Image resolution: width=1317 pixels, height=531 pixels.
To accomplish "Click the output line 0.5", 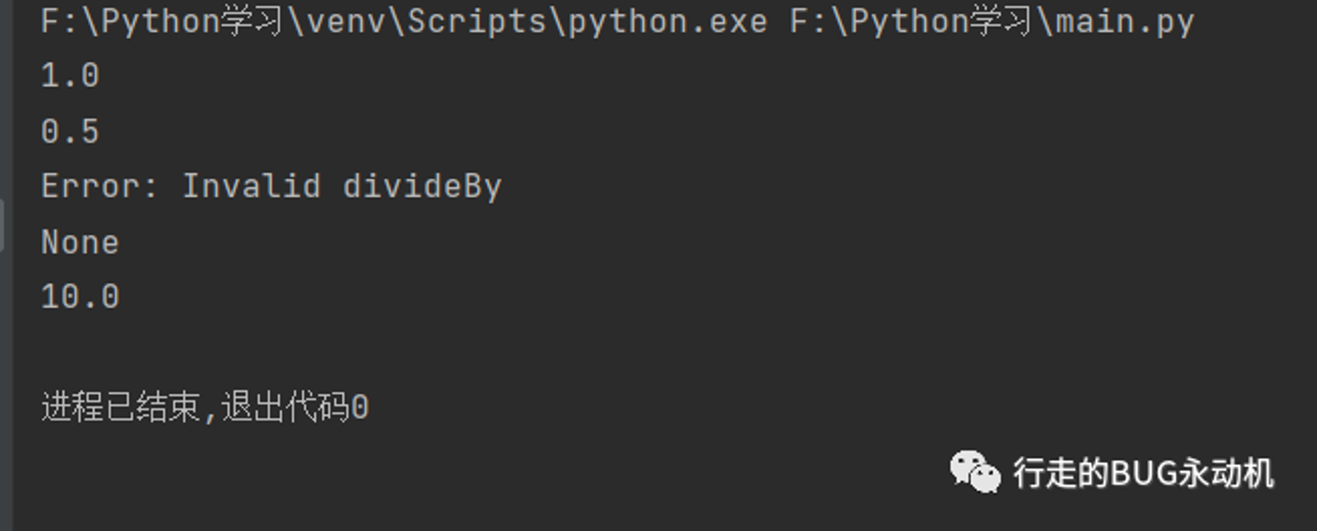I will (x=70, y=132).
